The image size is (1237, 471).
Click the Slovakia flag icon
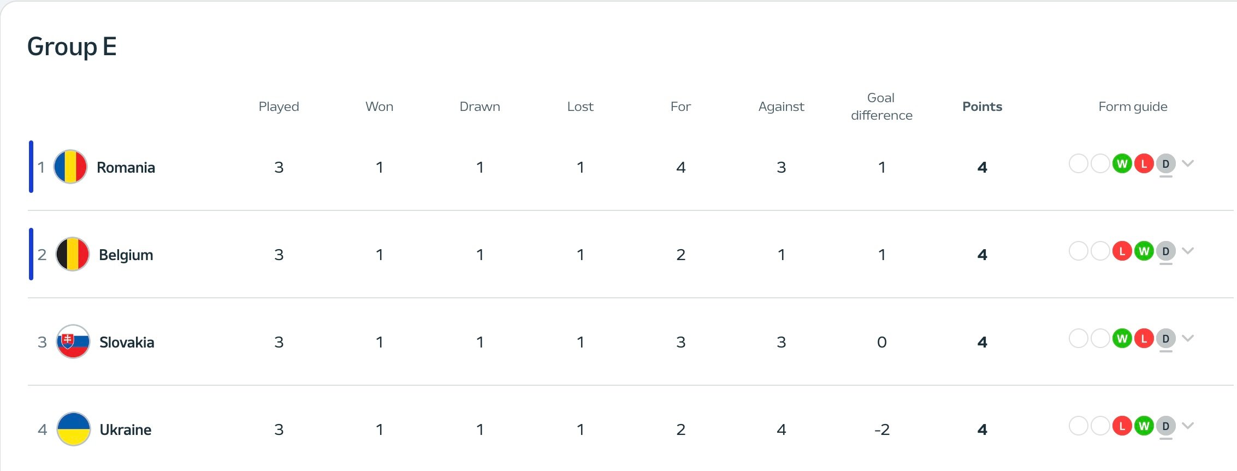73,342
